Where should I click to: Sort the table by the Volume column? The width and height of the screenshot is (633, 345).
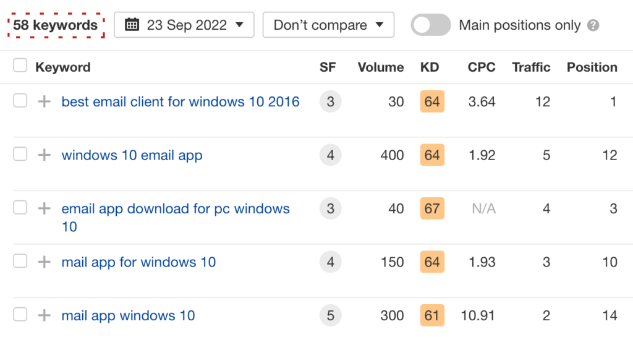(x=380, y=67)
